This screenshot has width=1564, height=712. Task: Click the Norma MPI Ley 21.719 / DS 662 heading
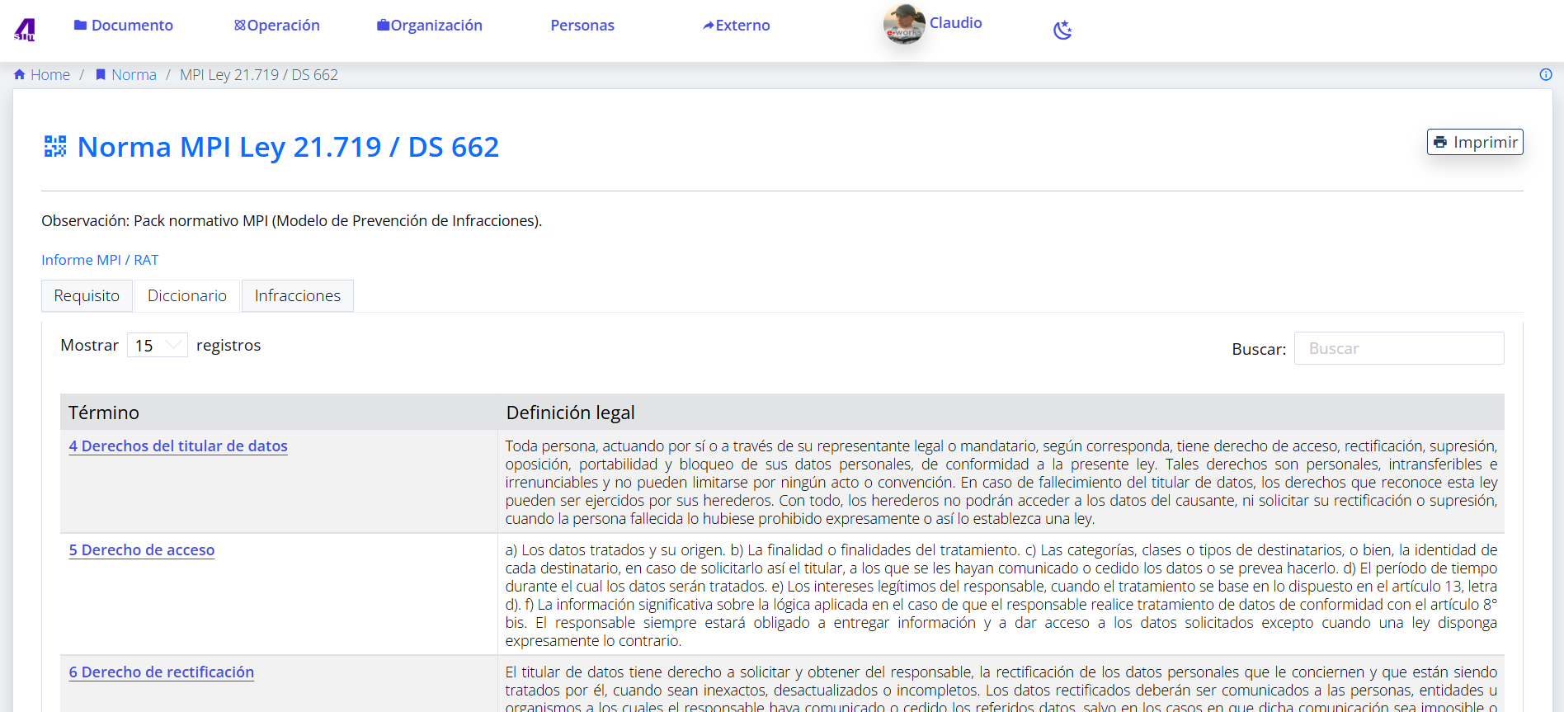tap(288, 147)
